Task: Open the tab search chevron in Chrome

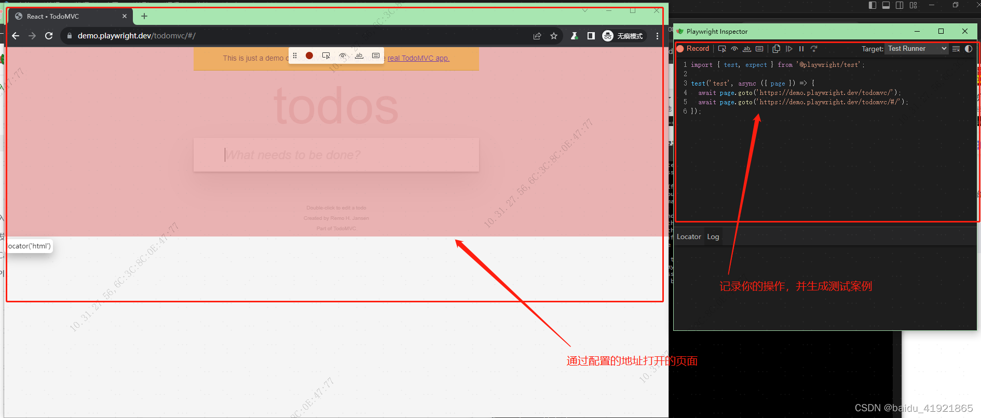Action: click(x=585, y=10)
